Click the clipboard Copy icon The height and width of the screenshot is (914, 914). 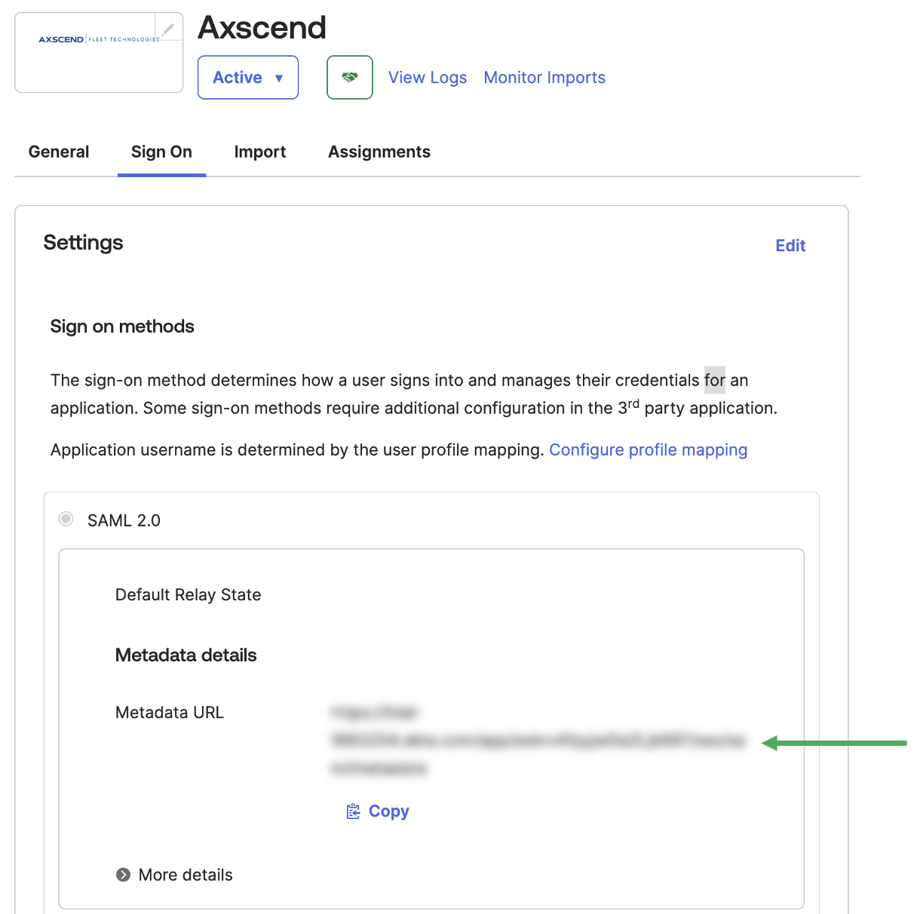(x=353, y=811)
